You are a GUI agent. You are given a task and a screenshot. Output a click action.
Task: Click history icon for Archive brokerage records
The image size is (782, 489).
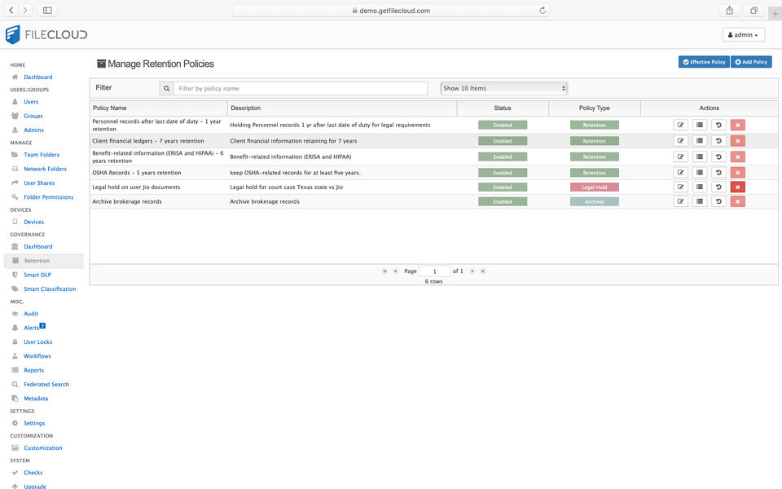pyautogui.click(x=718, y=201)
